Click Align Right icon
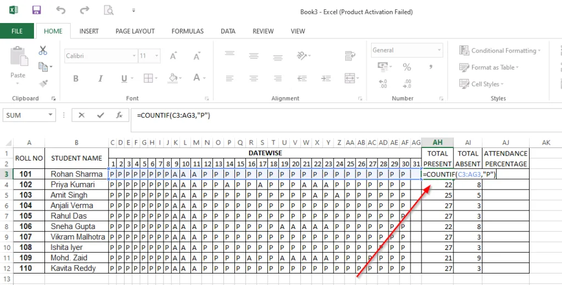 point(278,78)
